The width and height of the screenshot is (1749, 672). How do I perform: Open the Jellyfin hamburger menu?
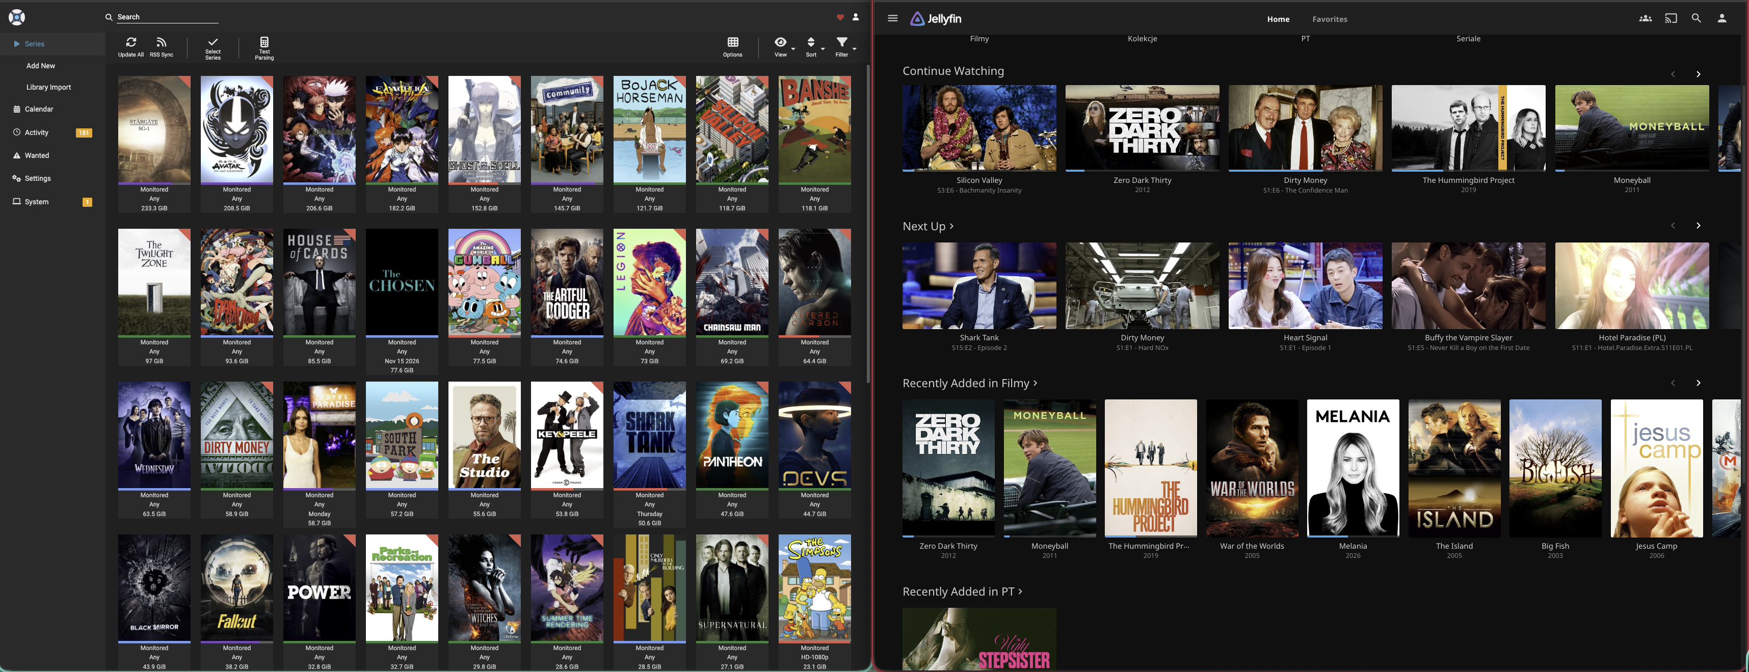(892, 18)
